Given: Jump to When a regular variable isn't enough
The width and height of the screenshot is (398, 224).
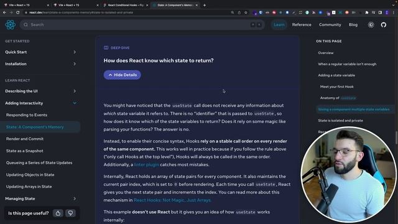Looking at the screenshot, I should click(347, 64).
